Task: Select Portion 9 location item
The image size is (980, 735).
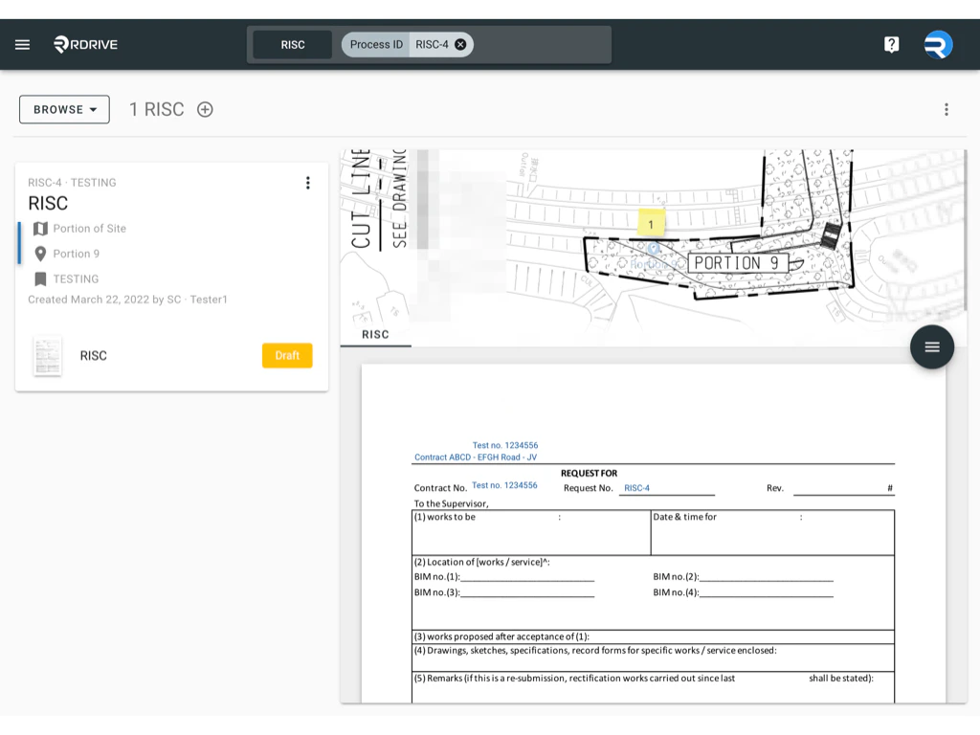Action: [77, 254]
